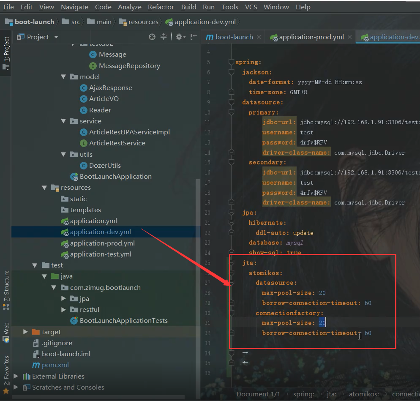Toggle fold marker beside the top-level datasource: line
420x401 pixels.
tap(231, 102)
